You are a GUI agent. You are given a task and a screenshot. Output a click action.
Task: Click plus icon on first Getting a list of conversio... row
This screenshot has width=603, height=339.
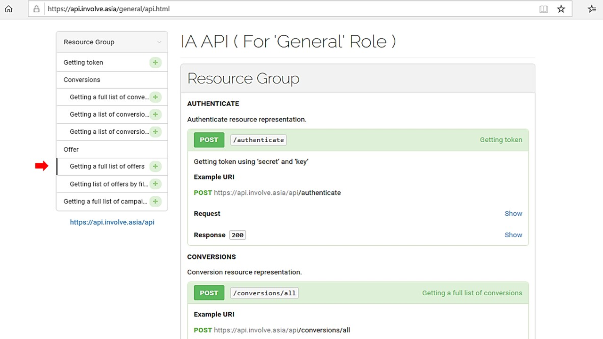(x=155, y=114)
